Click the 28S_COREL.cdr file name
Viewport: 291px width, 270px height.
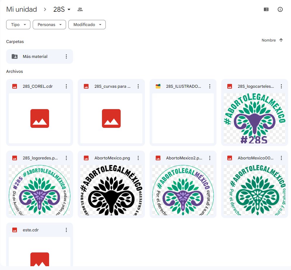point(38,86)
